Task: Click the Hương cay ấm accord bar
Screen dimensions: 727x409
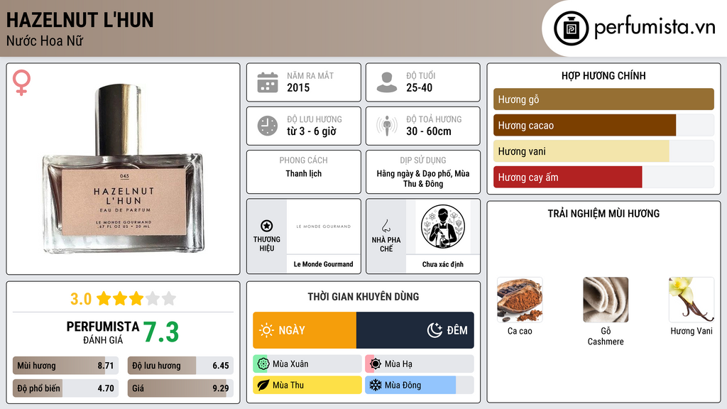Action: (x=603, y=177)
